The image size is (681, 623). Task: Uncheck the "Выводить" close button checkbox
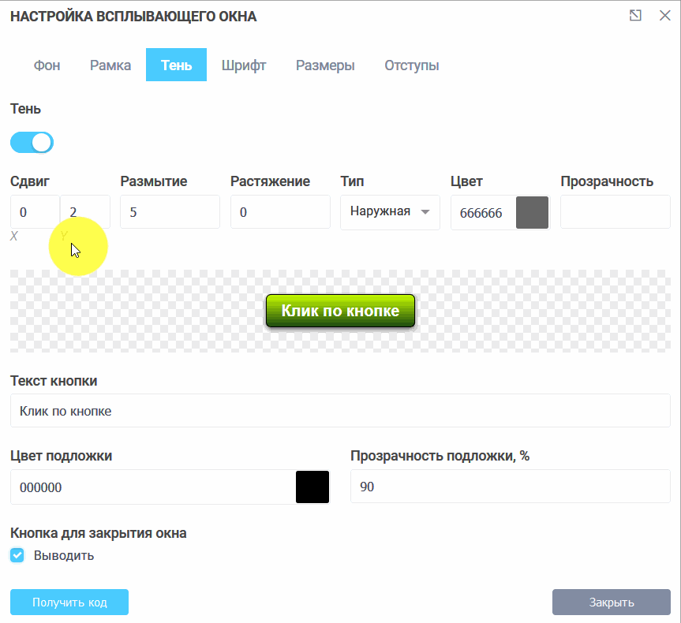pyautogui.click(x=17, y=555)
